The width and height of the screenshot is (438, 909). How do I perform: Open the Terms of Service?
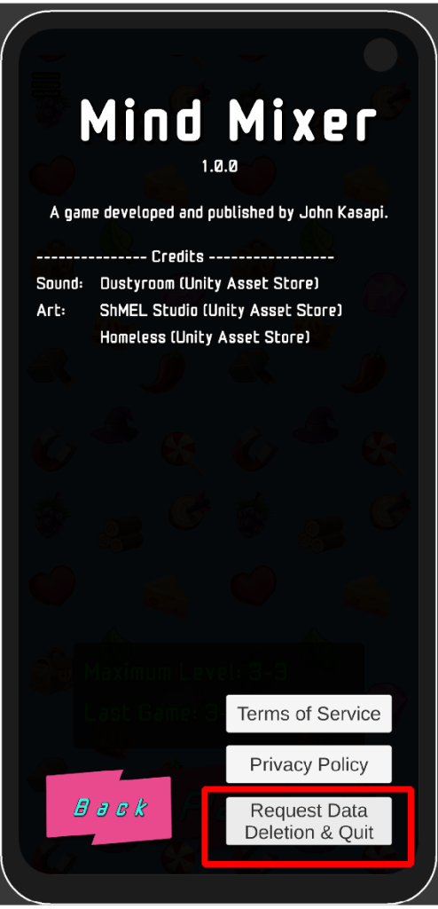coord(309,714)
